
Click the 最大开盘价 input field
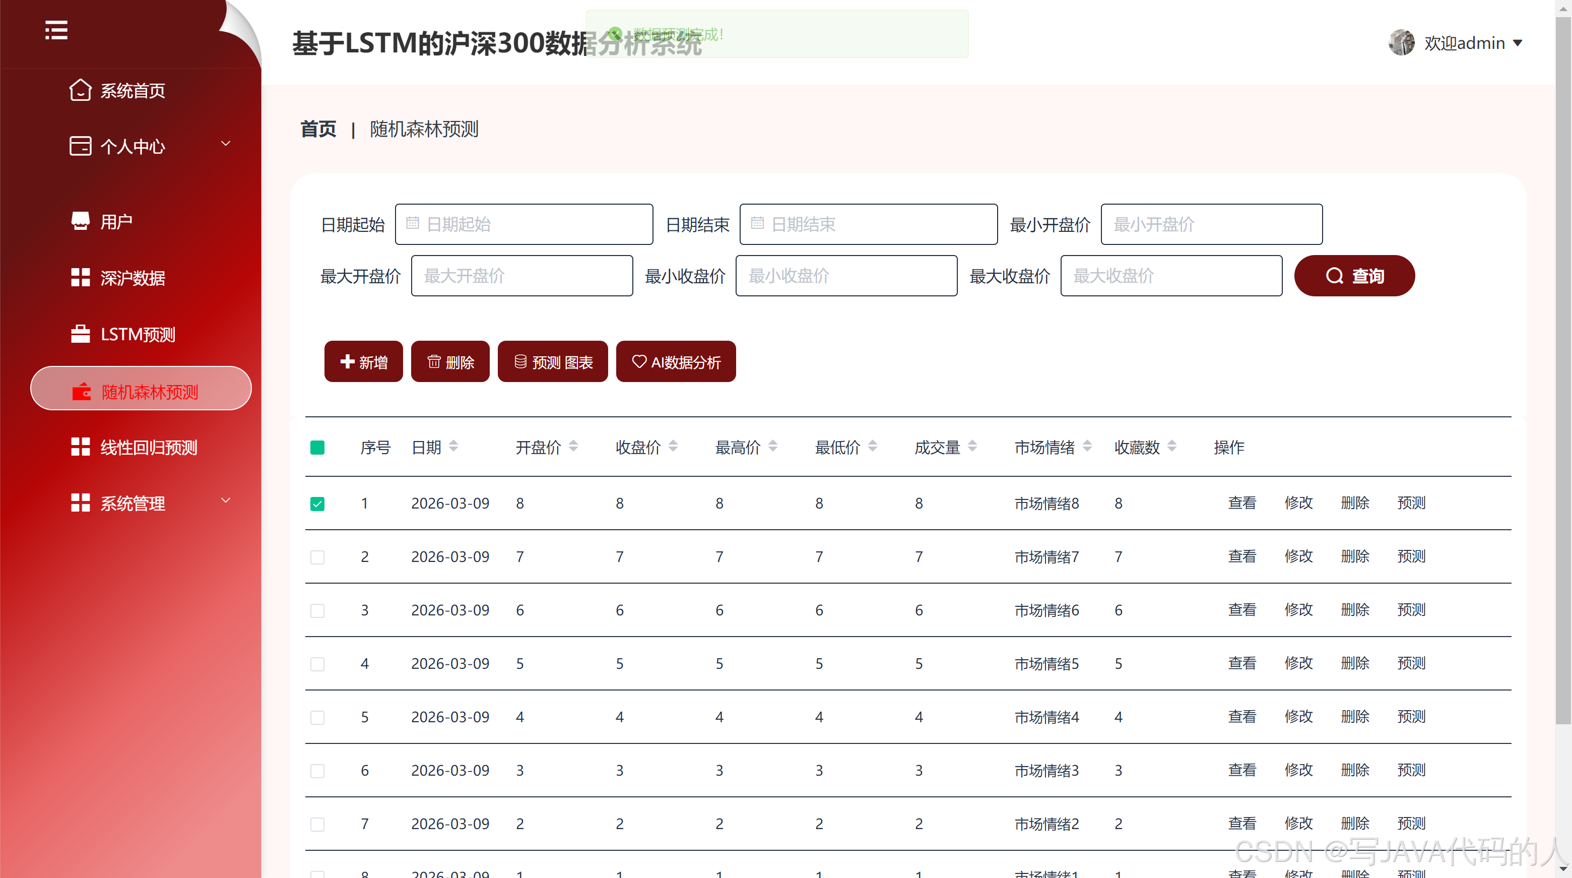pyautogui.click(x=522, y=275)
